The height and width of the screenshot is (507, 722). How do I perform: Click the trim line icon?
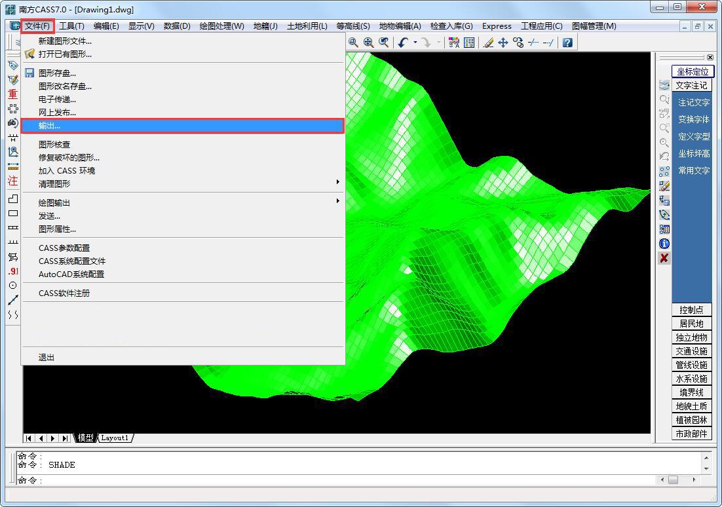pos(533,43)
